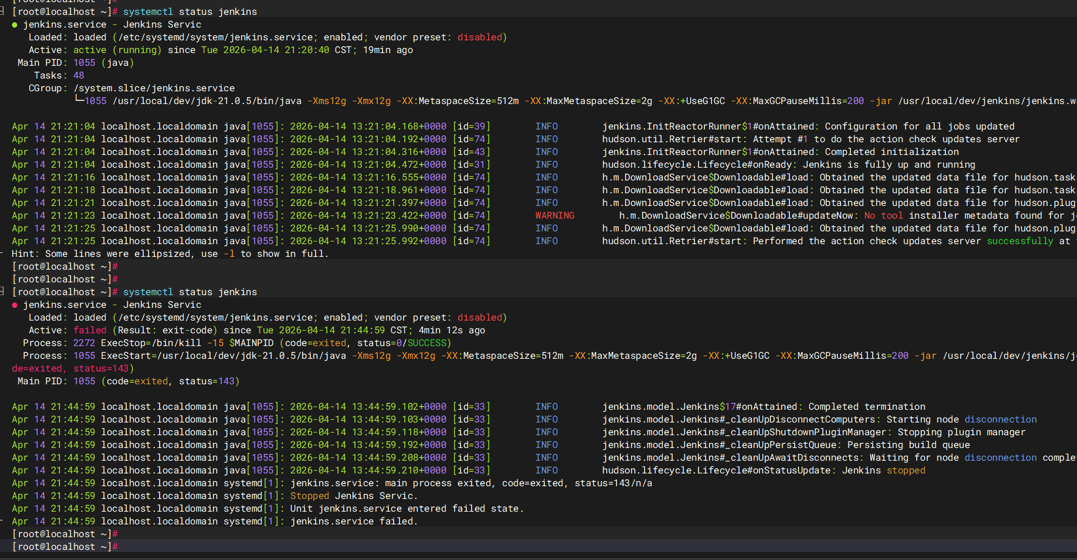The width and height of the screenshot is (1077, 560).
Task: Click '-XX:MaxGCPauseMillis=200' in the CGroup process line
Action: [x=797, y=101]
